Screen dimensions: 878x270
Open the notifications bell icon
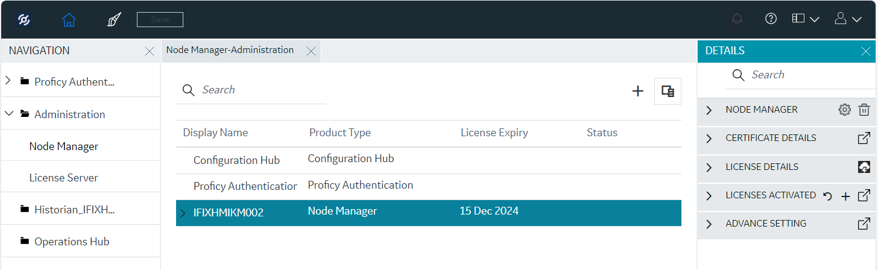(x=737, y=19)
